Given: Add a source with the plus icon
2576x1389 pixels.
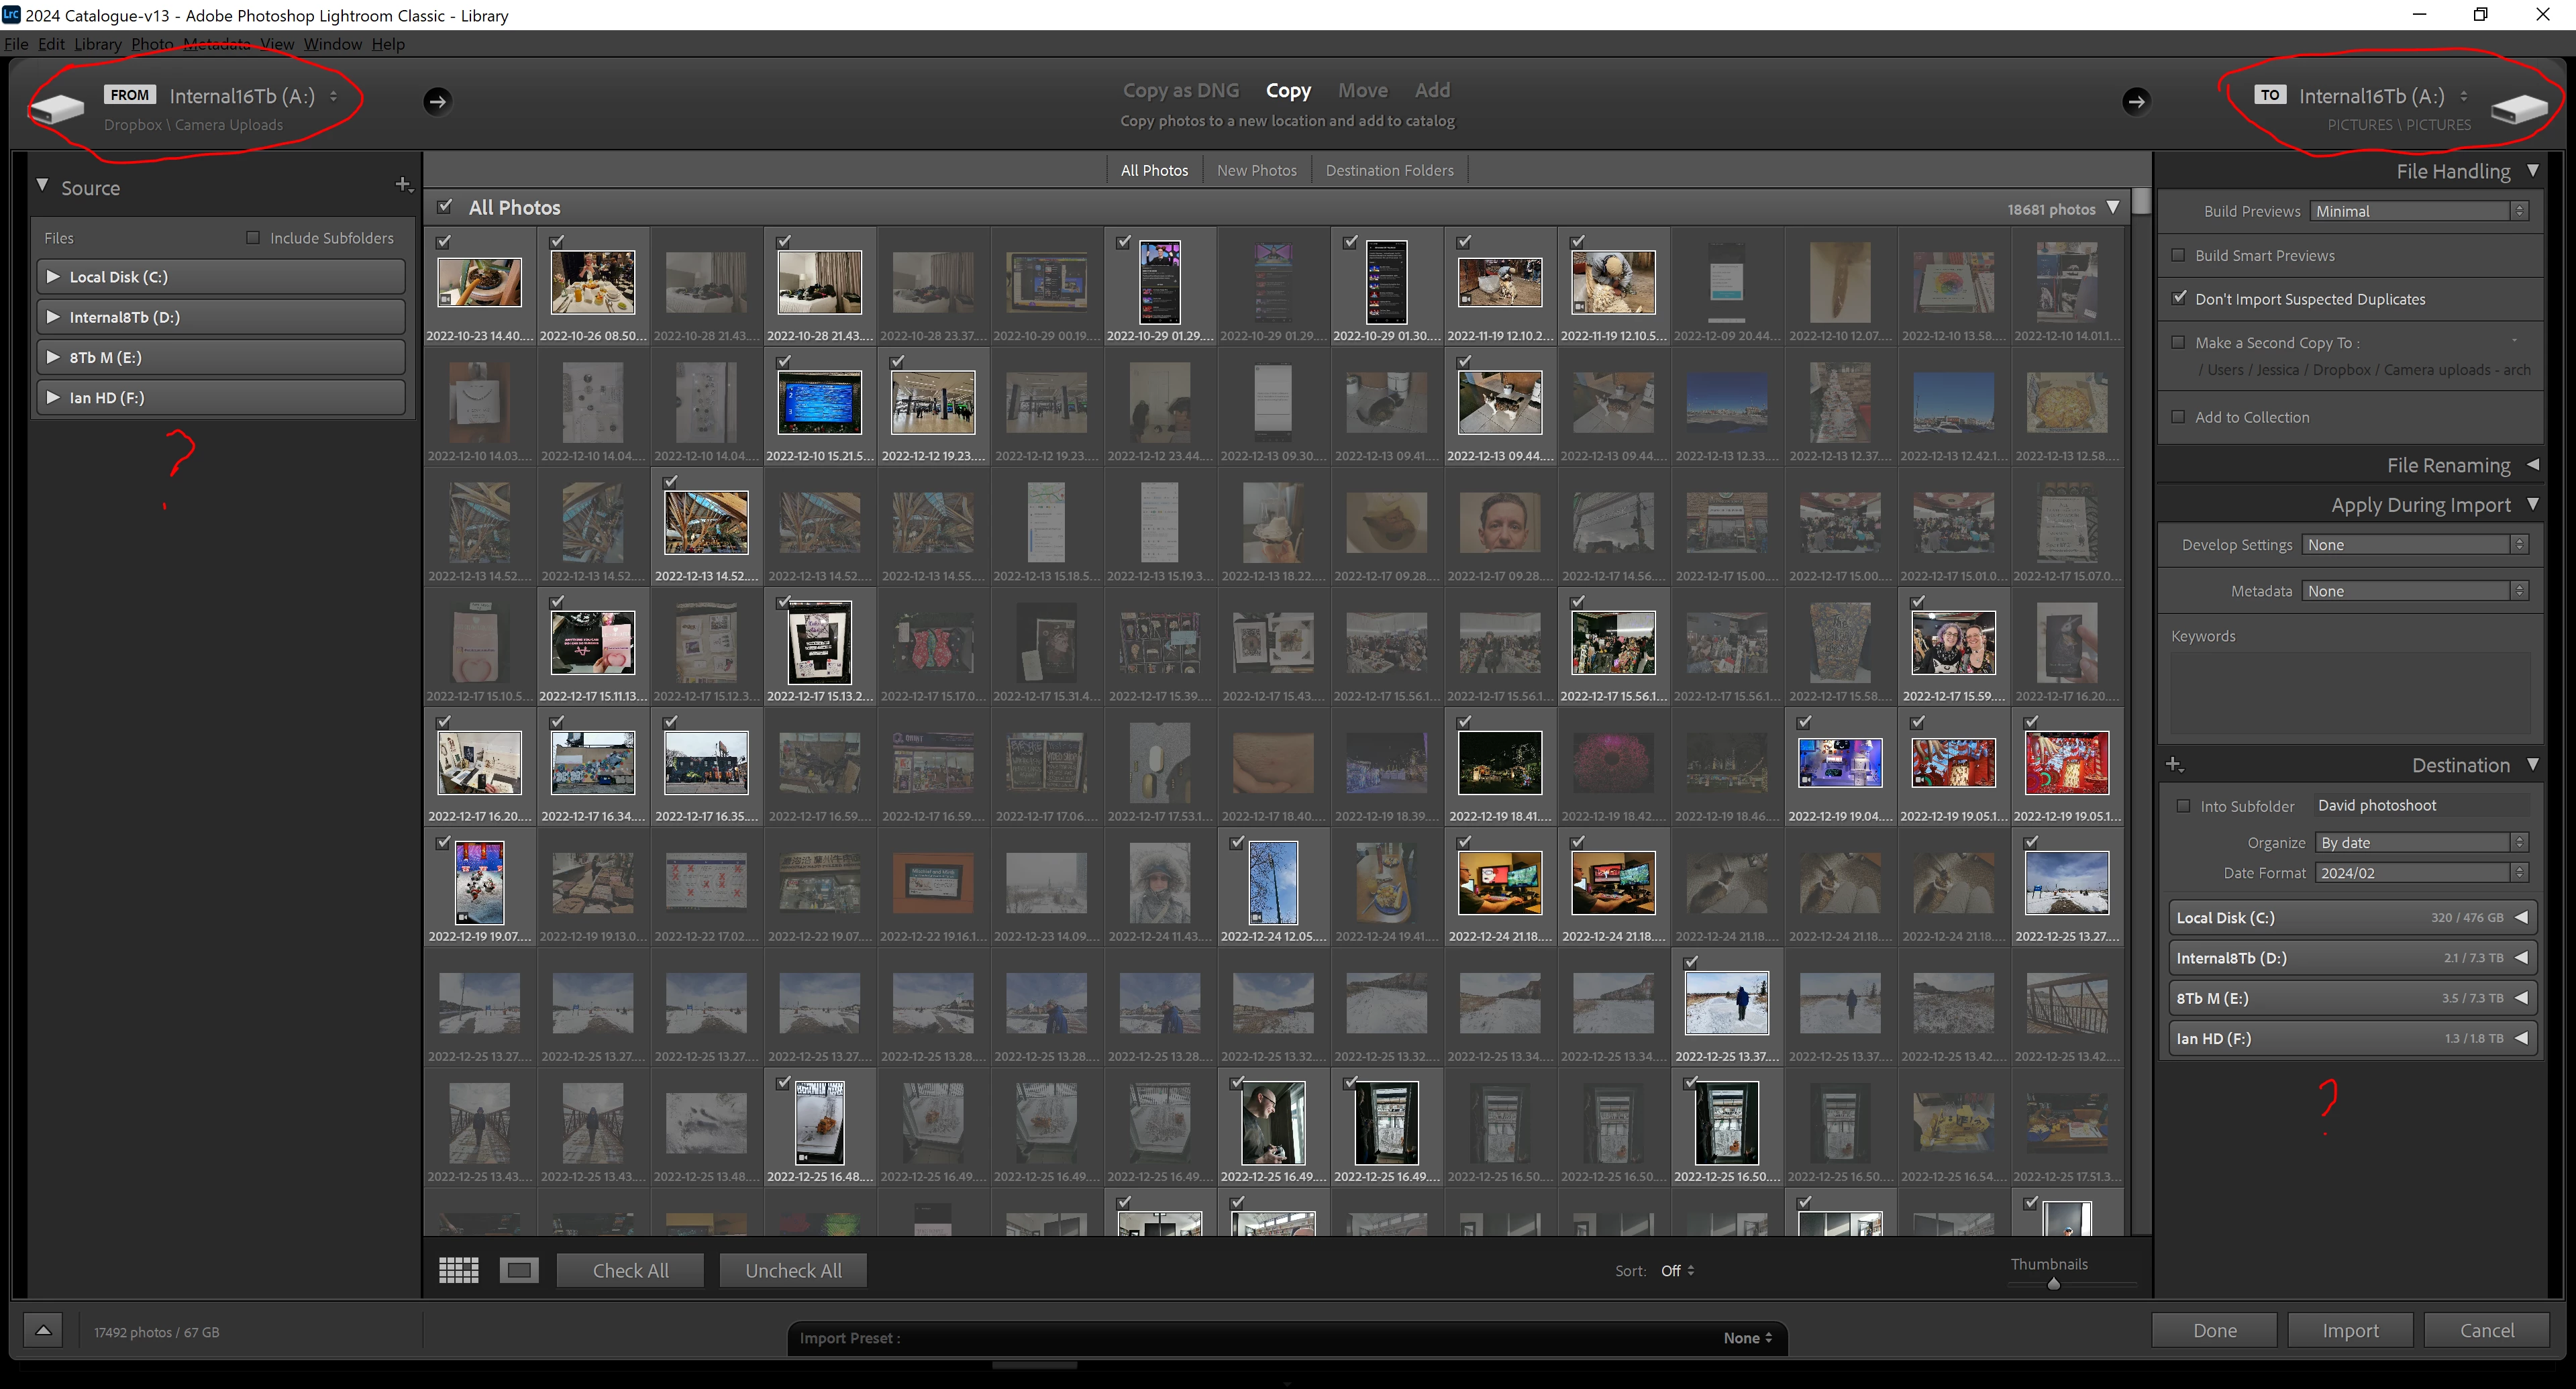Looking at the screenshot, I should point(403,185).
